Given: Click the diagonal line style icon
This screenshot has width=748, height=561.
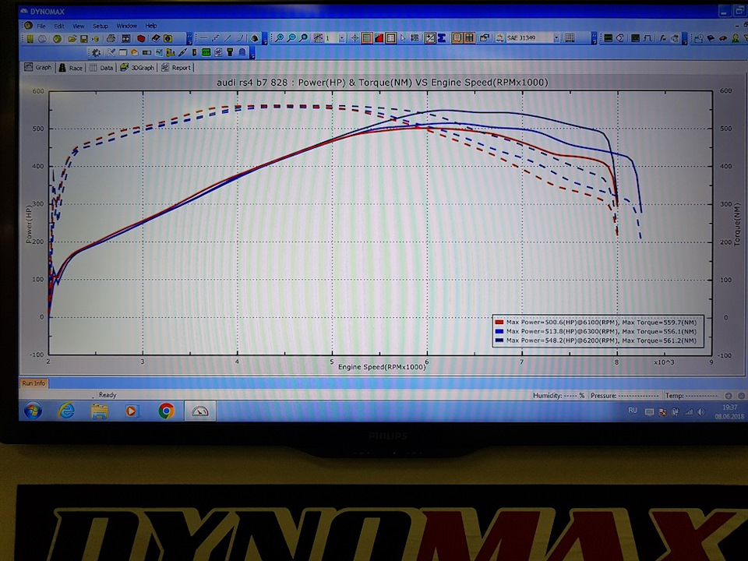Looking at the screenshot, I should (228, 38).
